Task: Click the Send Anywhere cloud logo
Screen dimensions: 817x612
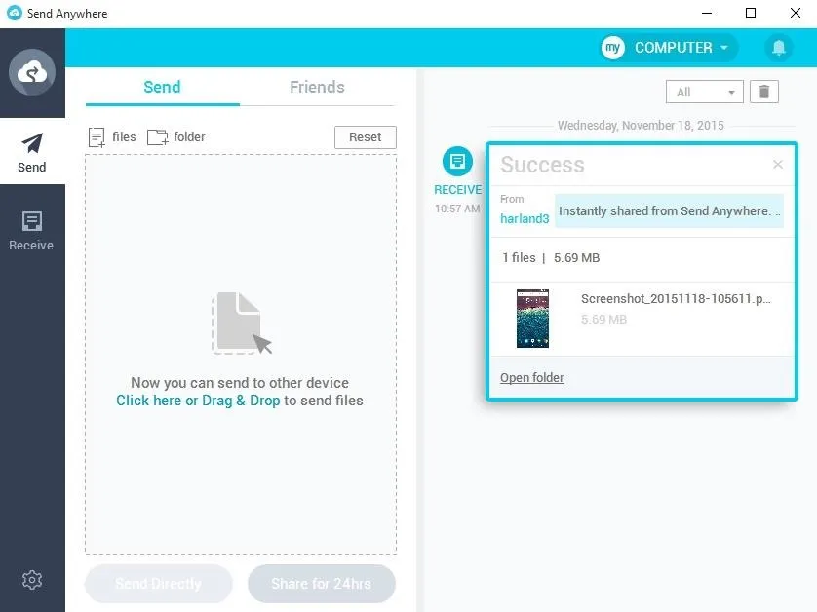Action: point(32,72)
